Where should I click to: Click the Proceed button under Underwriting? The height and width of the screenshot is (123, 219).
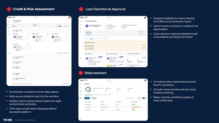click(141, 34)
